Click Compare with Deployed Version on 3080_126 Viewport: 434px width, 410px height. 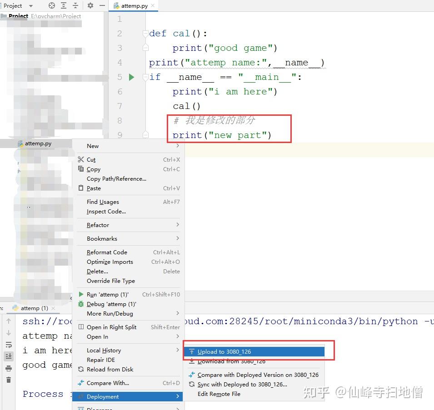[257, 375]
